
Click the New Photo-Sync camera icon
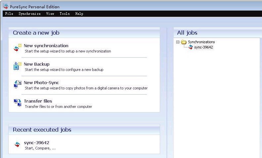click(x=18, y=84)
